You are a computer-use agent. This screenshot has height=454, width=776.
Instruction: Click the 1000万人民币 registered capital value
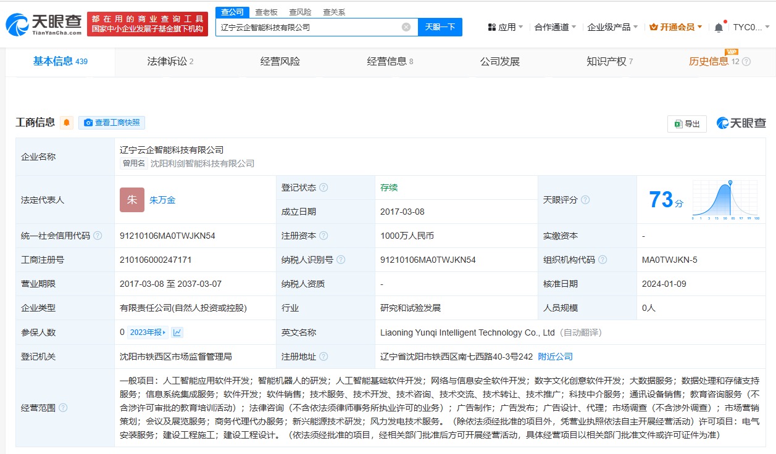coord(407,236)
